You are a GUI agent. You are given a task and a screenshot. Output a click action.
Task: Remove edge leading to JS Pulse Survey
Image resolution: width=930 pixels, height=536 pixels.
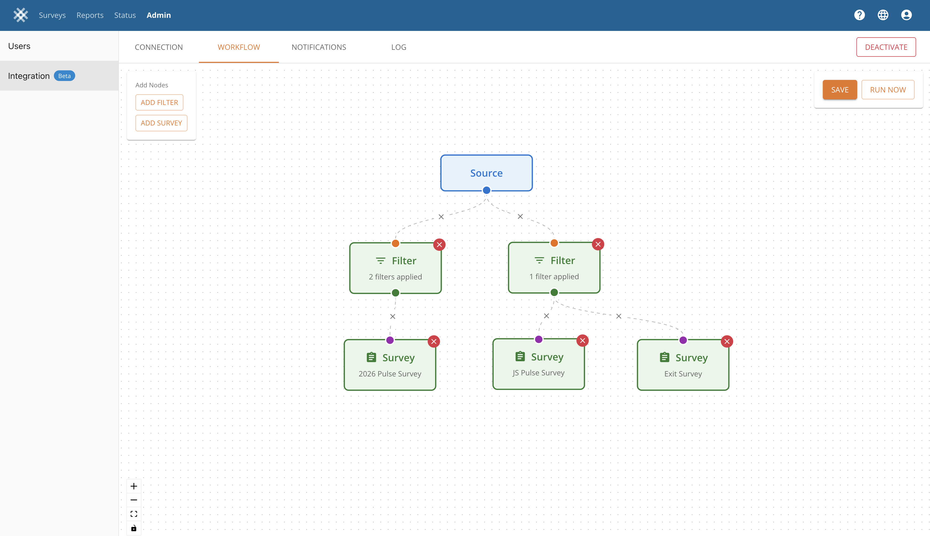tap(546, 316)
